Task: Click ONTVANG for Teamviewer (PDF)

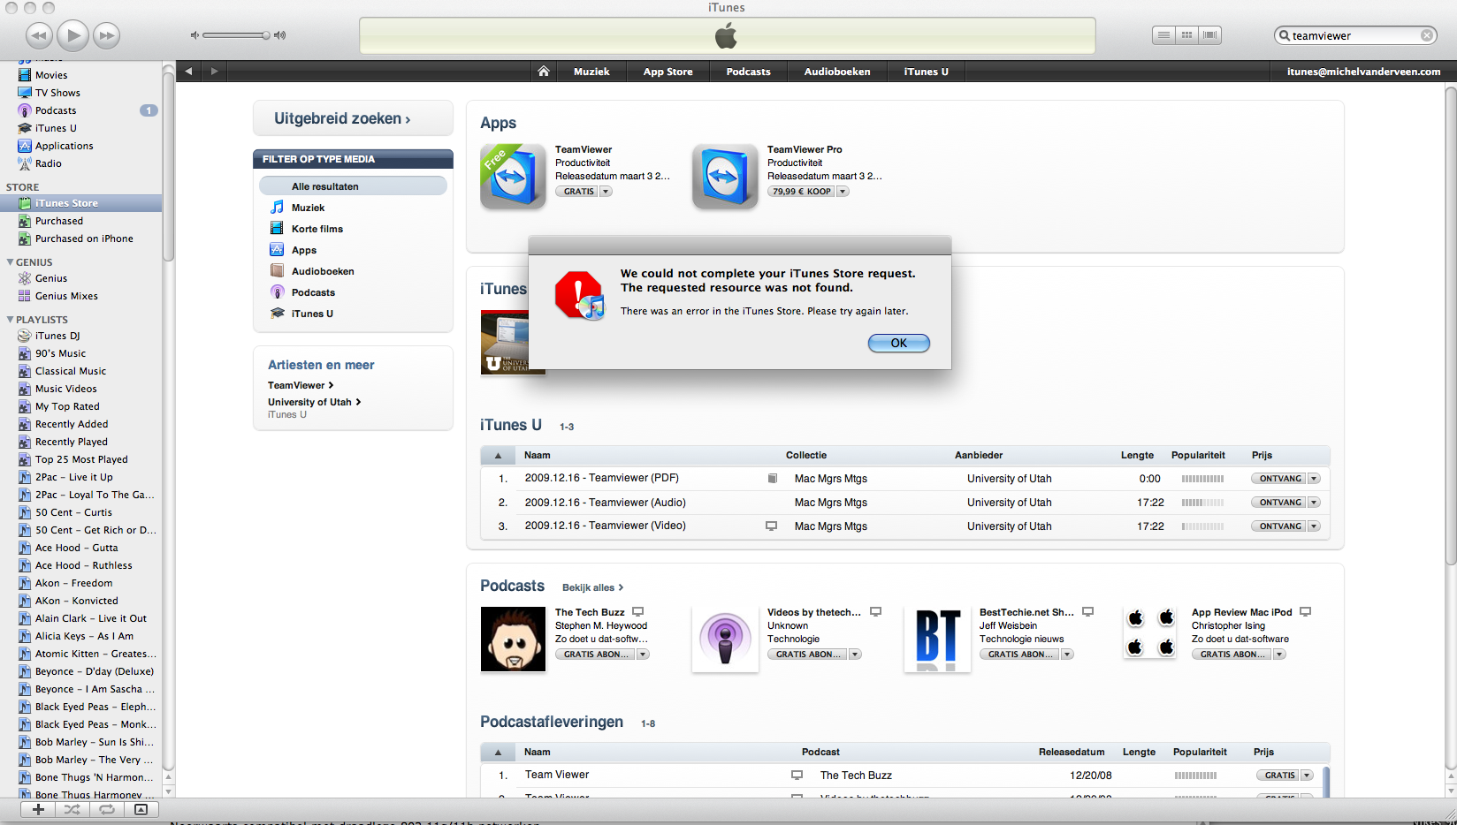Action: click(1279, 479)
